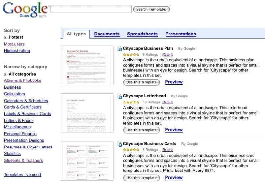This screenshot has width=265, height=182.
Task: Open Labels & Business Cards category
Action: coord(27,114)
